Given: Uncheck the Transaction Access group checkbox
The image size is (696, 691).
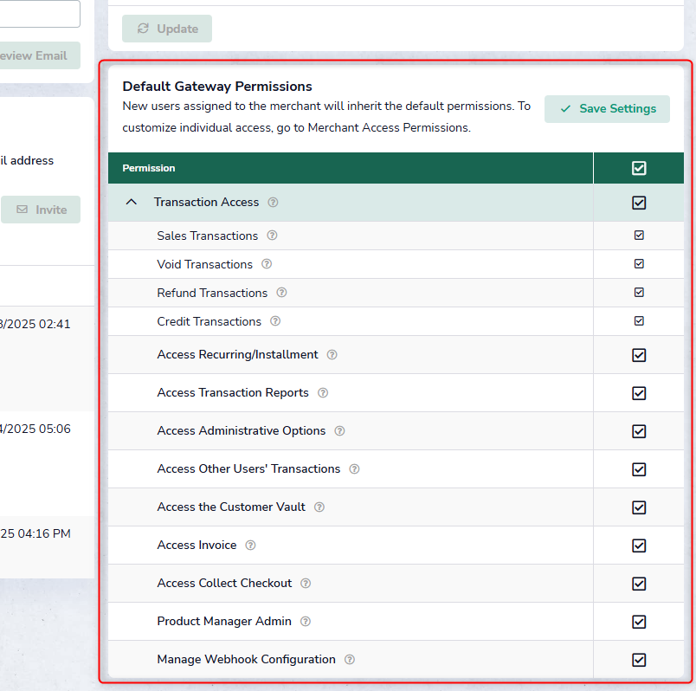Looking at the screenshot, I should pyautogui.click(x=639, y=203).
